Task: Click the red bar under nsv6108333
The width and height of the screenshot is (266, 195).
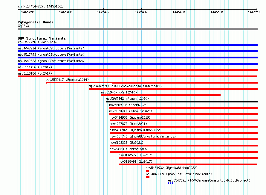Action: coord(184,146)
